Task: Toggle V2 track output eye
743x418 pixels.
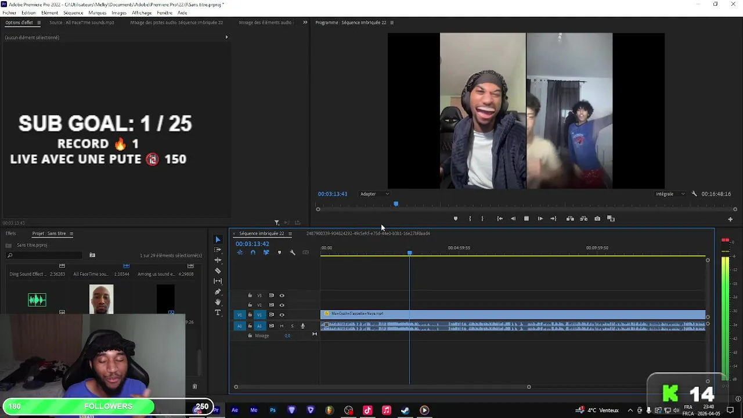Action: pos(282,305)
